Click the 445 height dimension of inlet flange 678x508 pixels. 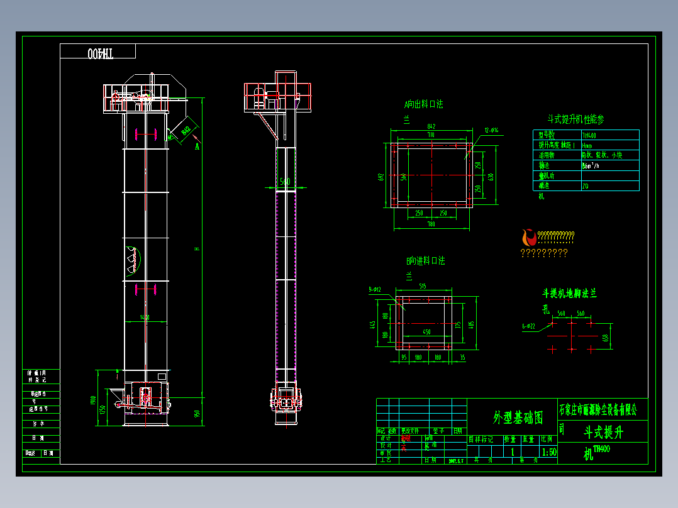click(373, 324)
